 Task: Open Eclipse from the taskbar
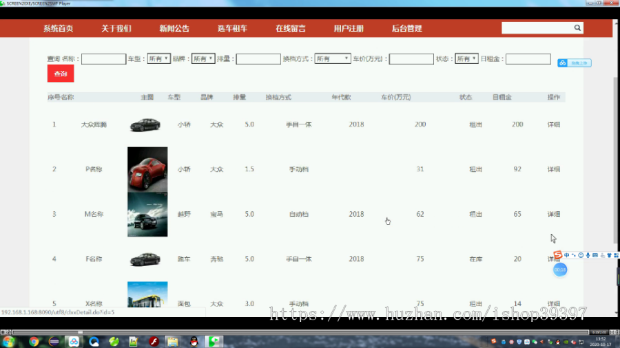54,342
